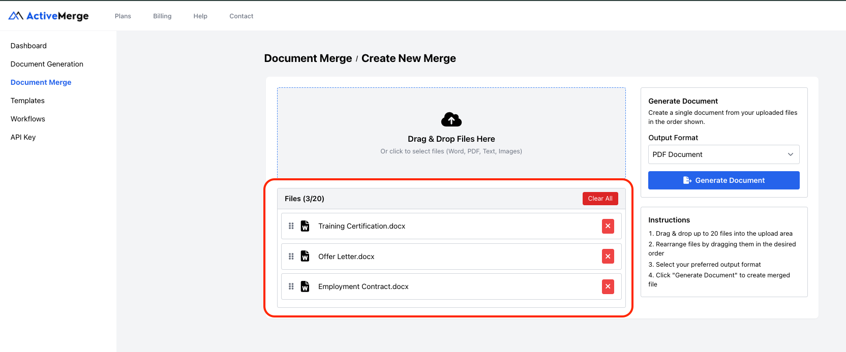Open Document Generation in sidebar
This screenshot has width=846, height=352.
coord(47,64)
